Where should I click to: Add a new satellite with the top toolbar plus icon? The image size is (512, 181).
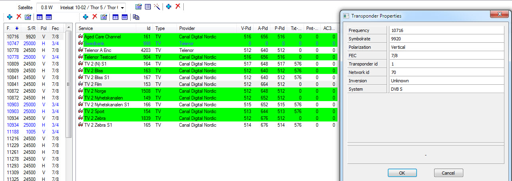coord(169,7)
